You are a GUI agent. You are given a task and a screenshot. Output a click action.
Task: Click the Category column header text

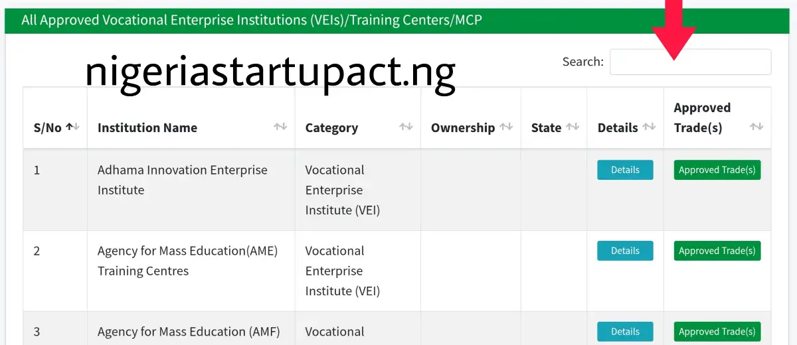click(x=331, y=128)
